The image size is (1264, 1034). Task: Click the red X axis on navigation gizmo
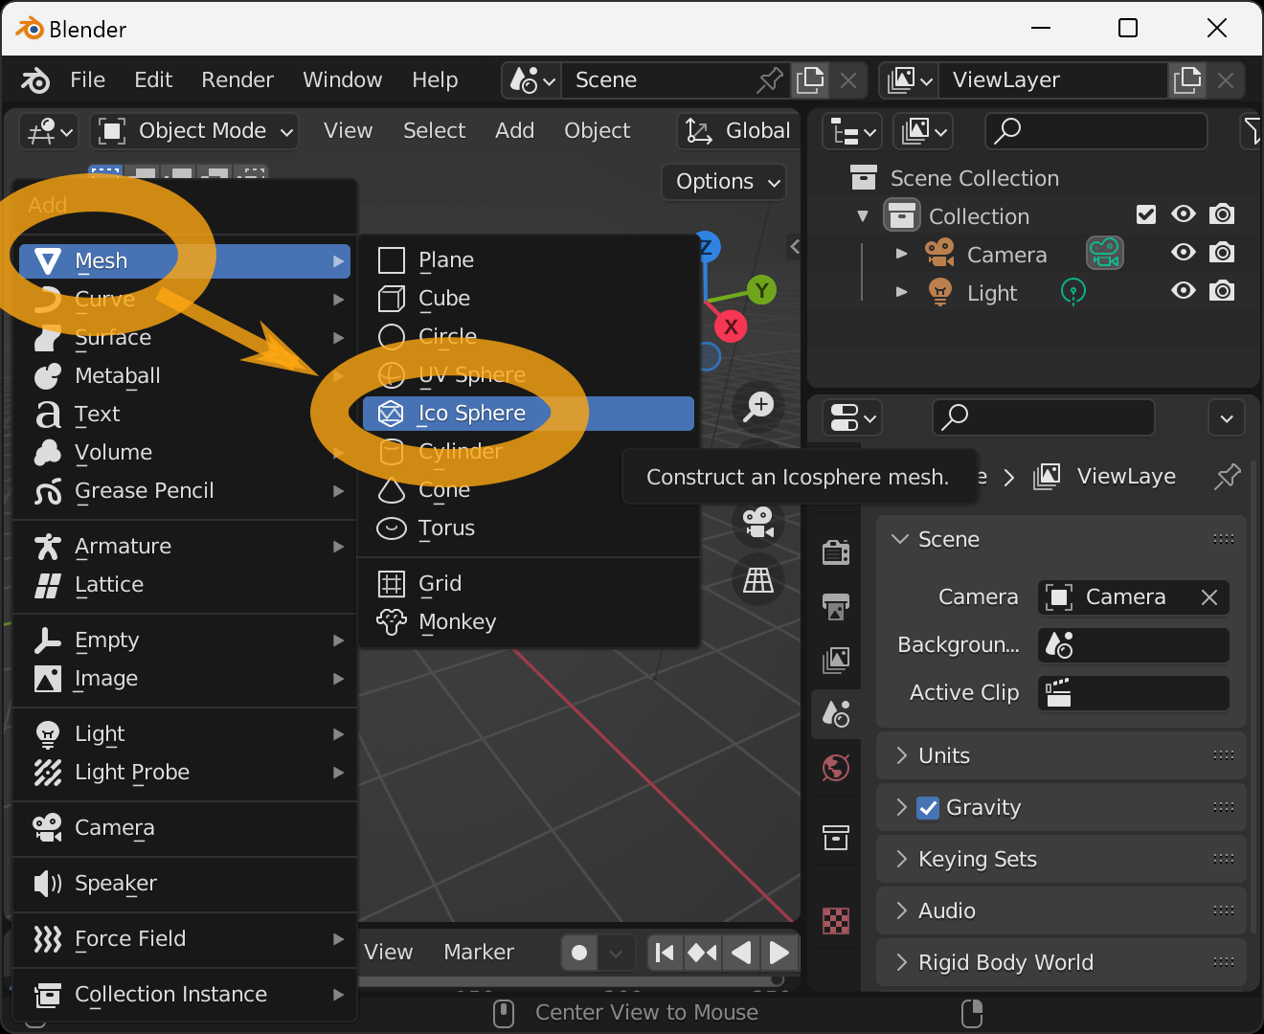731,326
